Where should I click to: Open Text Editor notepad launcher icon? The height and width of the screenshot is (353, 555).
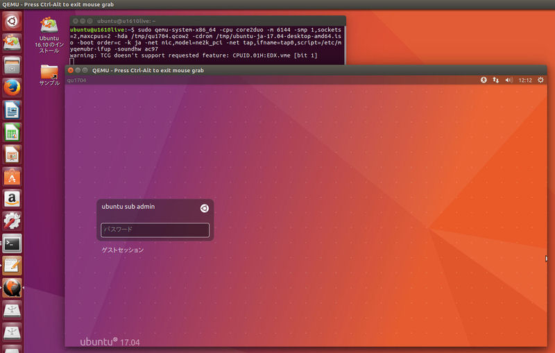coord(12,266)
